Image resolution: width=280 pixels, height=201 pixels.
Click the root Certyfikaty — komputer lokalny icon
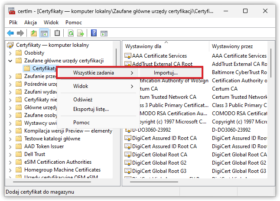[10, 45]
